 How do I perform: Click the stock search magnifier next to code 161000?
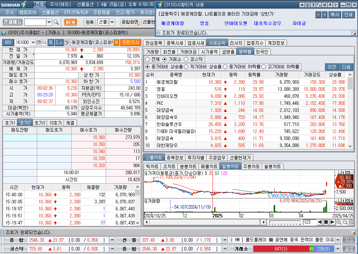point(44,43)
